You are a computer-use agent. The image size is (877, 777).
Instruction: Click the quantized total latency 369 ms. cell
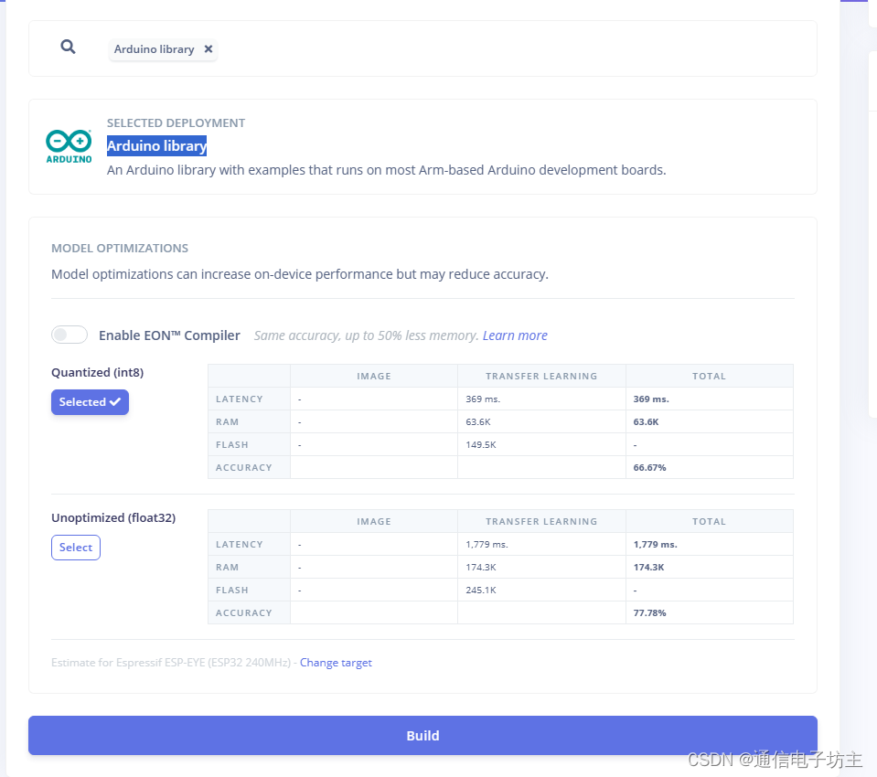[710, 399]
